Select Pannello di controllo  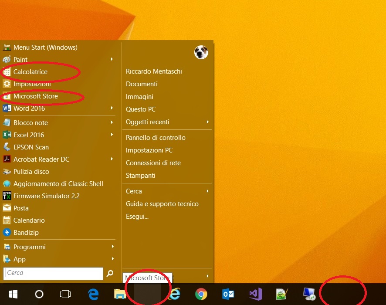(x=156, y=138)
